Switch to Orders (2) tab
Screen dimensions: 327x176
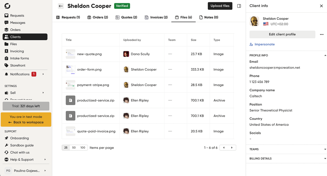98,17
